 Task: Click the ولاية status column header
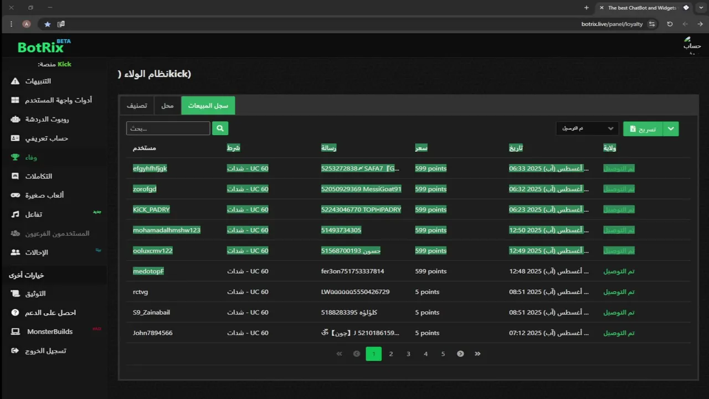610,148
